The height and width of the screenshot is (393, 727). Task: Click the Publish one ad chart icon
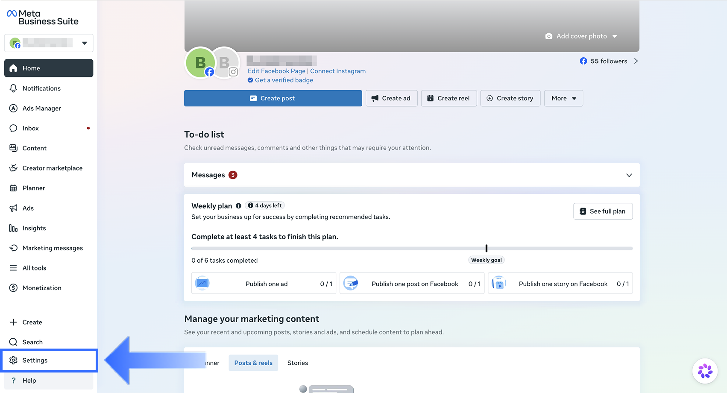point(202,283)
